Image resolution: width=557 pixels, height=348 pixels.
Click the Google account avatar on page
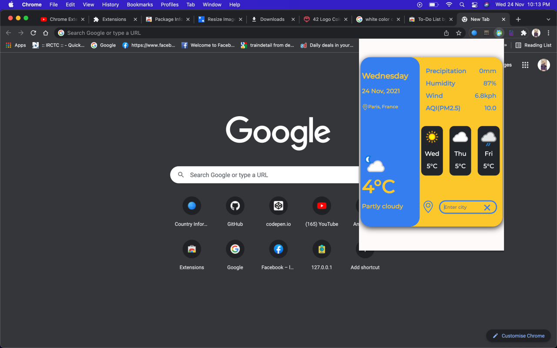point(544,65)
